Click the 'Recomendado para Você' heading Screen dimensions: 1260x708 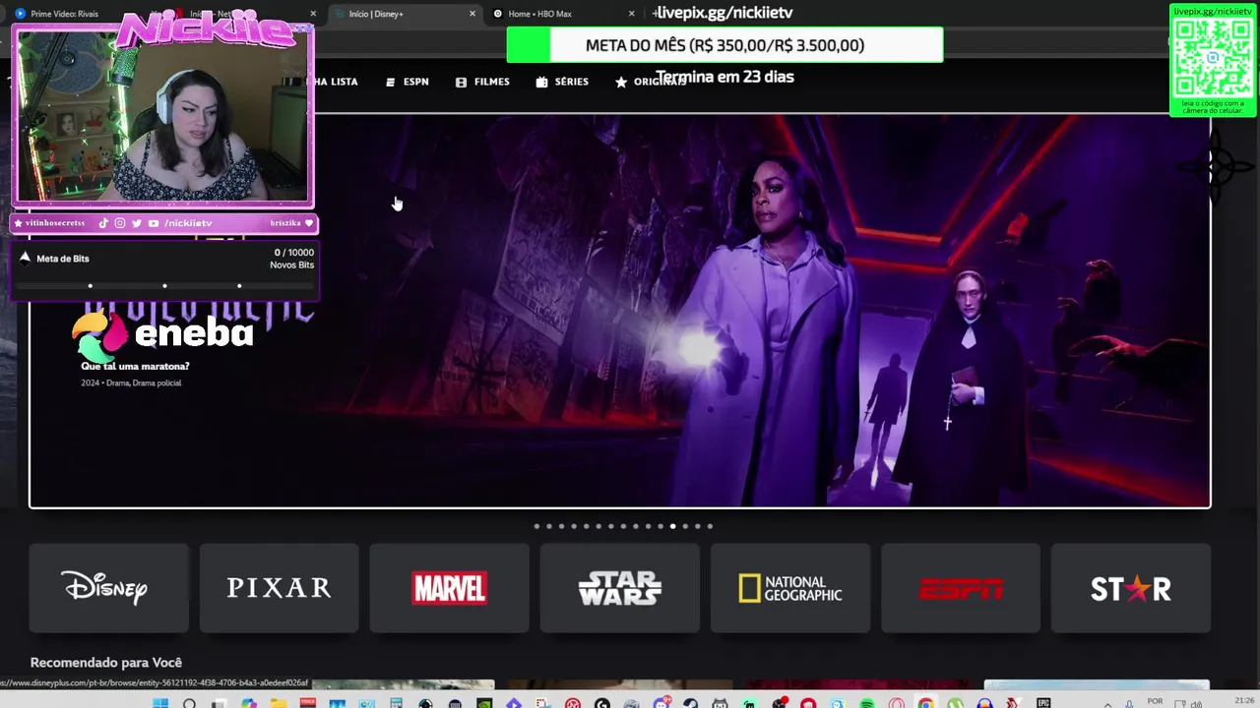click(106, 663)
